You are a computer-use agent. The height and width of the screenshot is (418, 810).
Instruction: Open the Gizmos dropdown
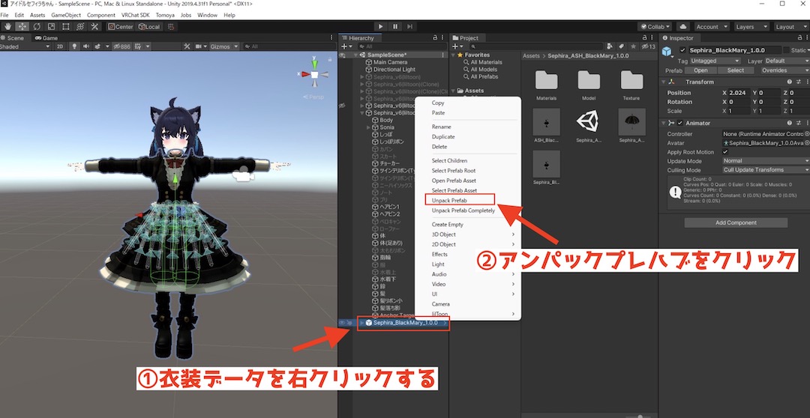[x=224, y=46]
